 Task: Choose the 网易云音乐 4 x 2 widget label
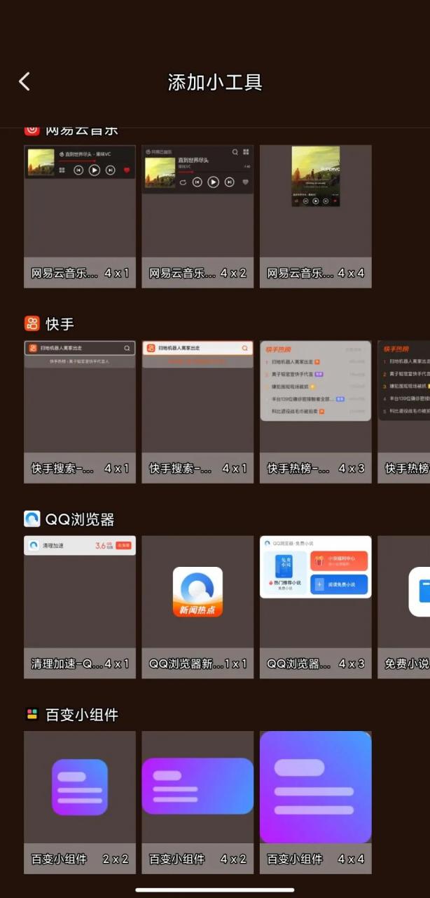point(197,273)
